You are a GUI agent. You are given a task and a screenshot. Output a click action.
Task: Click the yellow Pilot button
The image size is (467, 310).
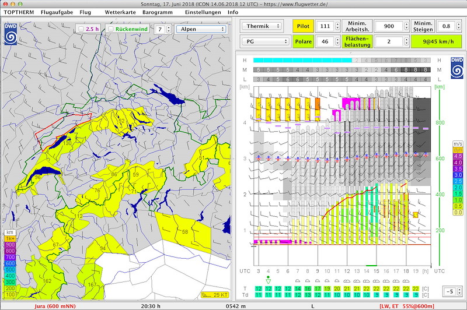point(303,26)
